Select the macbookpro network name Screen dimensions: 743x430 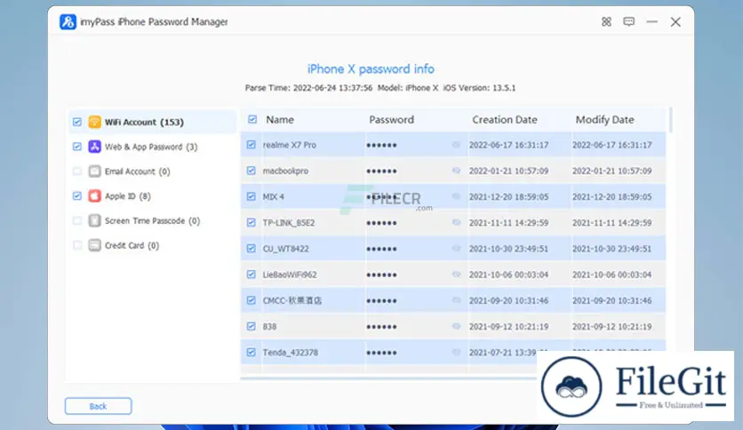coord(285,171)
